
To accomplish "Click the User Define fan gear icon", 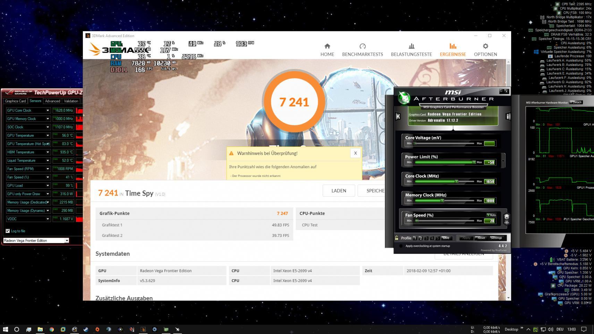I will coord(507,219).
